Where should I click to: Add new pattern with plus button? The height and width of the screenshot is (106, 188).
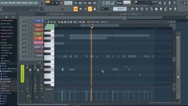(x=128, y=9)
